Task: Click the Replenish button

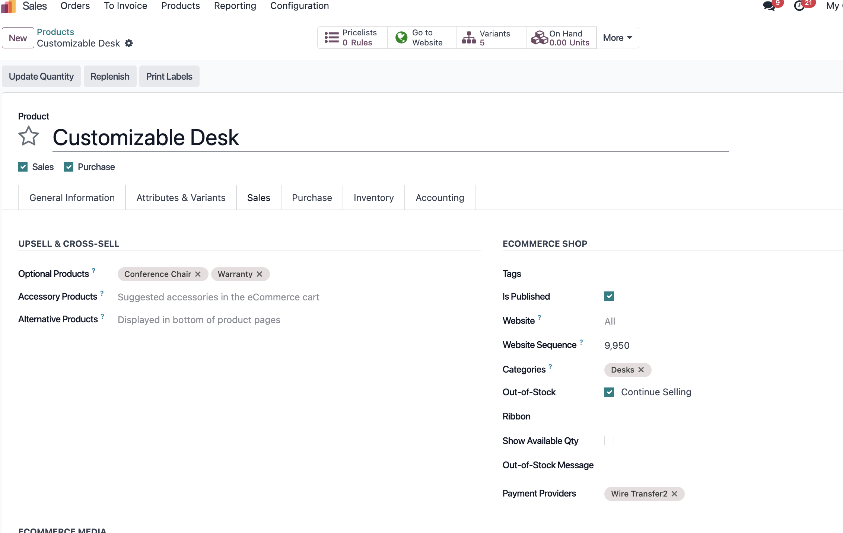Action: [x=110, y=76]
